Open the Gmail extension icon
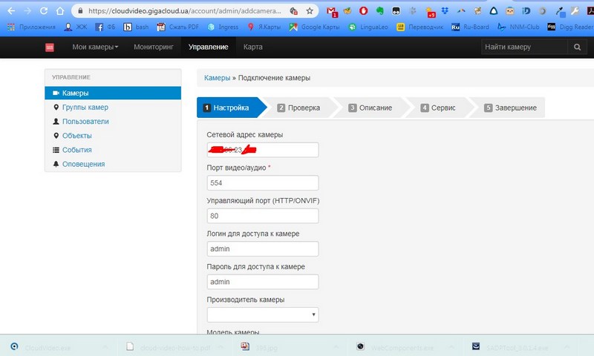Screen dimensions: 594x356 click(331, 11)
